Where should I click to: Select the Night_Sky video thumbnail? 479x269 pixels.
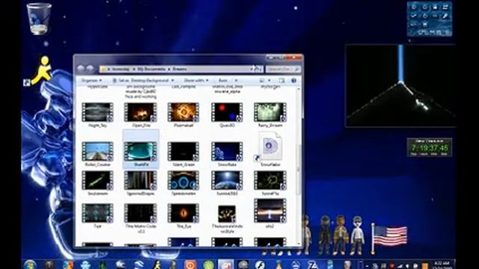pos(97,112)
